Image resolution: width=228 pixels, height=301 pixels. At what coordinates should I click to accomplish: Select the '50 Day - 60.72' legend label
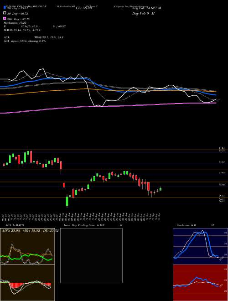[x=18, y=13]
